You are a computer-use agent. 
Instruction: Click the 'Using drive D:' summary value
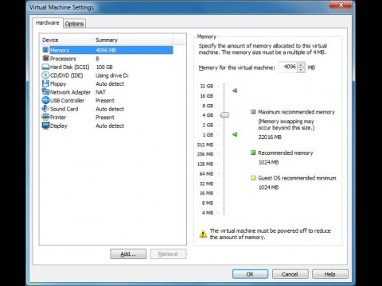tap(112, 75)
